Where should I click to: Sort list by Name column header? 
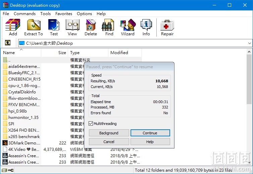coord(21,53)
